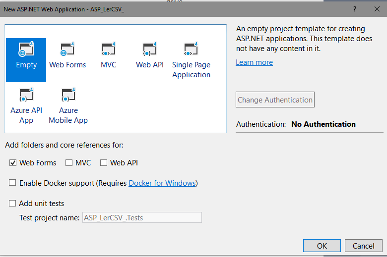Screen dimensions: 387x257
Task: Enable MVC folders and core references
Action: [69, 162]
